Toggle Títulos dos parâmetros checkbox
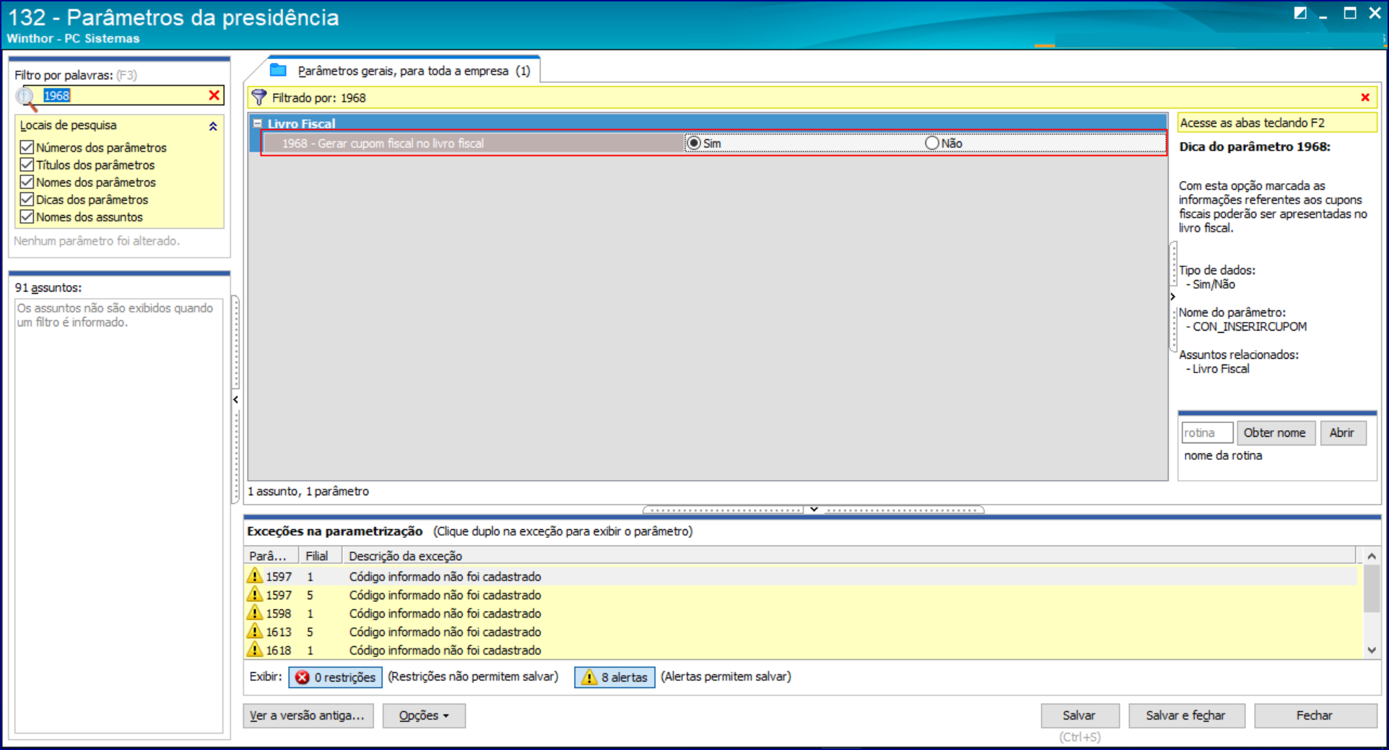Screen dimensions: 1389x750 27,165
